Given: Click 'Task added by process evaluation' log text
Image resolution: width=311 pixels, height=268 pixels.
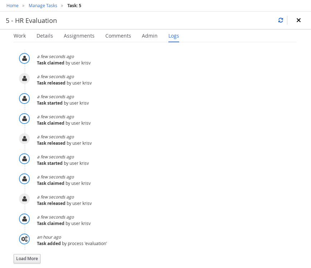Looking at the screenshot, I should [x=72, y=244].
